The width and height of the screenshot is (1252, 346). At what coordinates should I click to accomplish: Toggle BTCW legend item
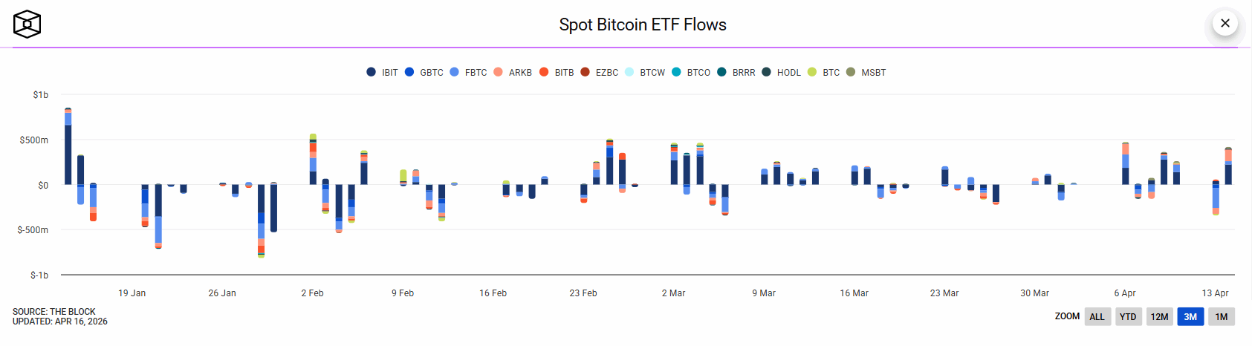(644, 72)
